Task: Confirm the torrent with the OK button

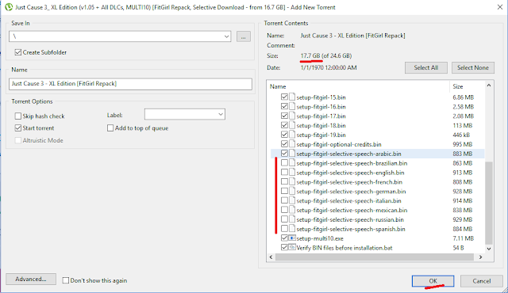Action: (433, 281)
